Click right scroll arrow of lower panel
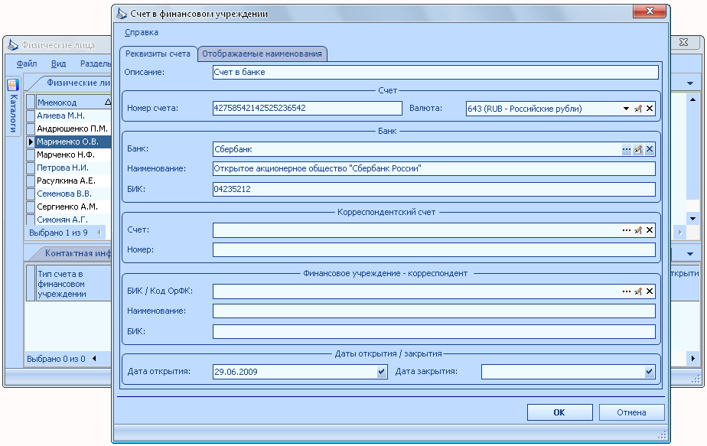Viewport: 707px width, 446px height. click(692, 359)
